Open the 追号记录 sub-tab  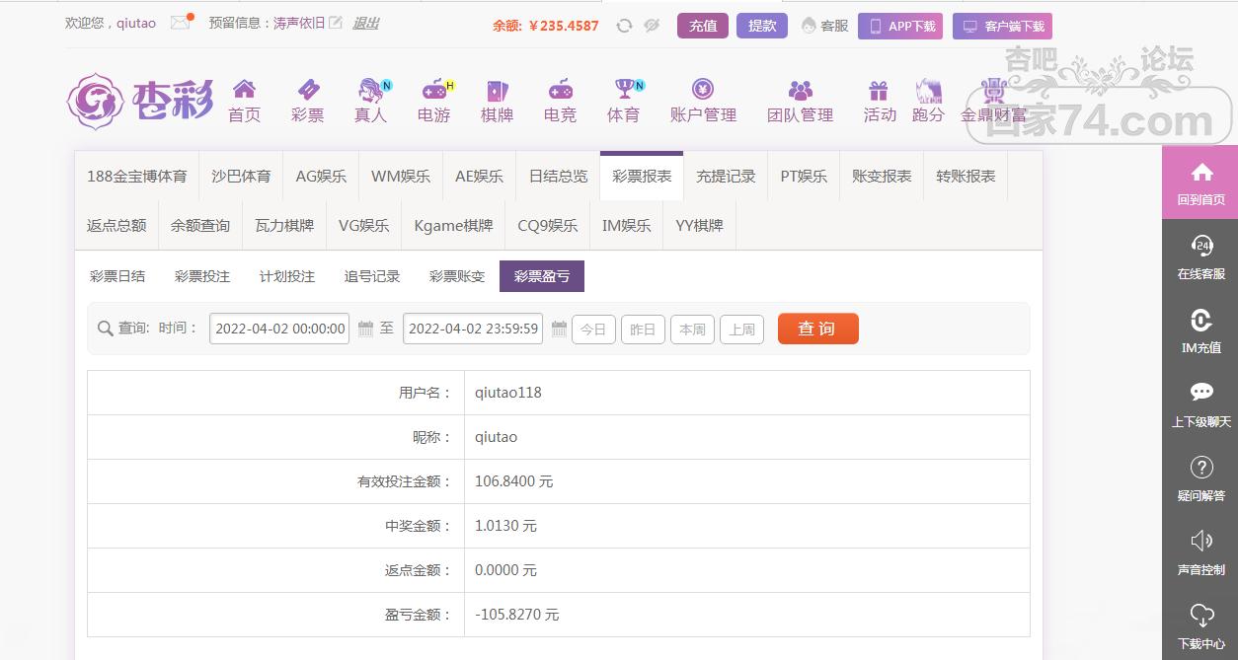pyautogui.click(x=372, y=276)
